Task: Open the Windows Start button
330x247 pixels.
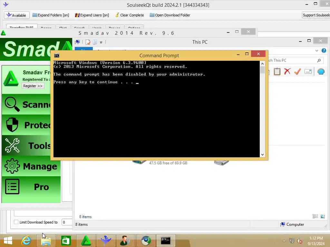Action: click(8, 241)
